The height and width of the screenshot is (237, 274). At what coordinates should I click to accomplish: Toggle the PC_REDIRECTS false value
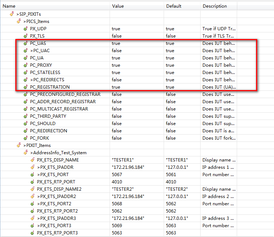click(117, 80)
